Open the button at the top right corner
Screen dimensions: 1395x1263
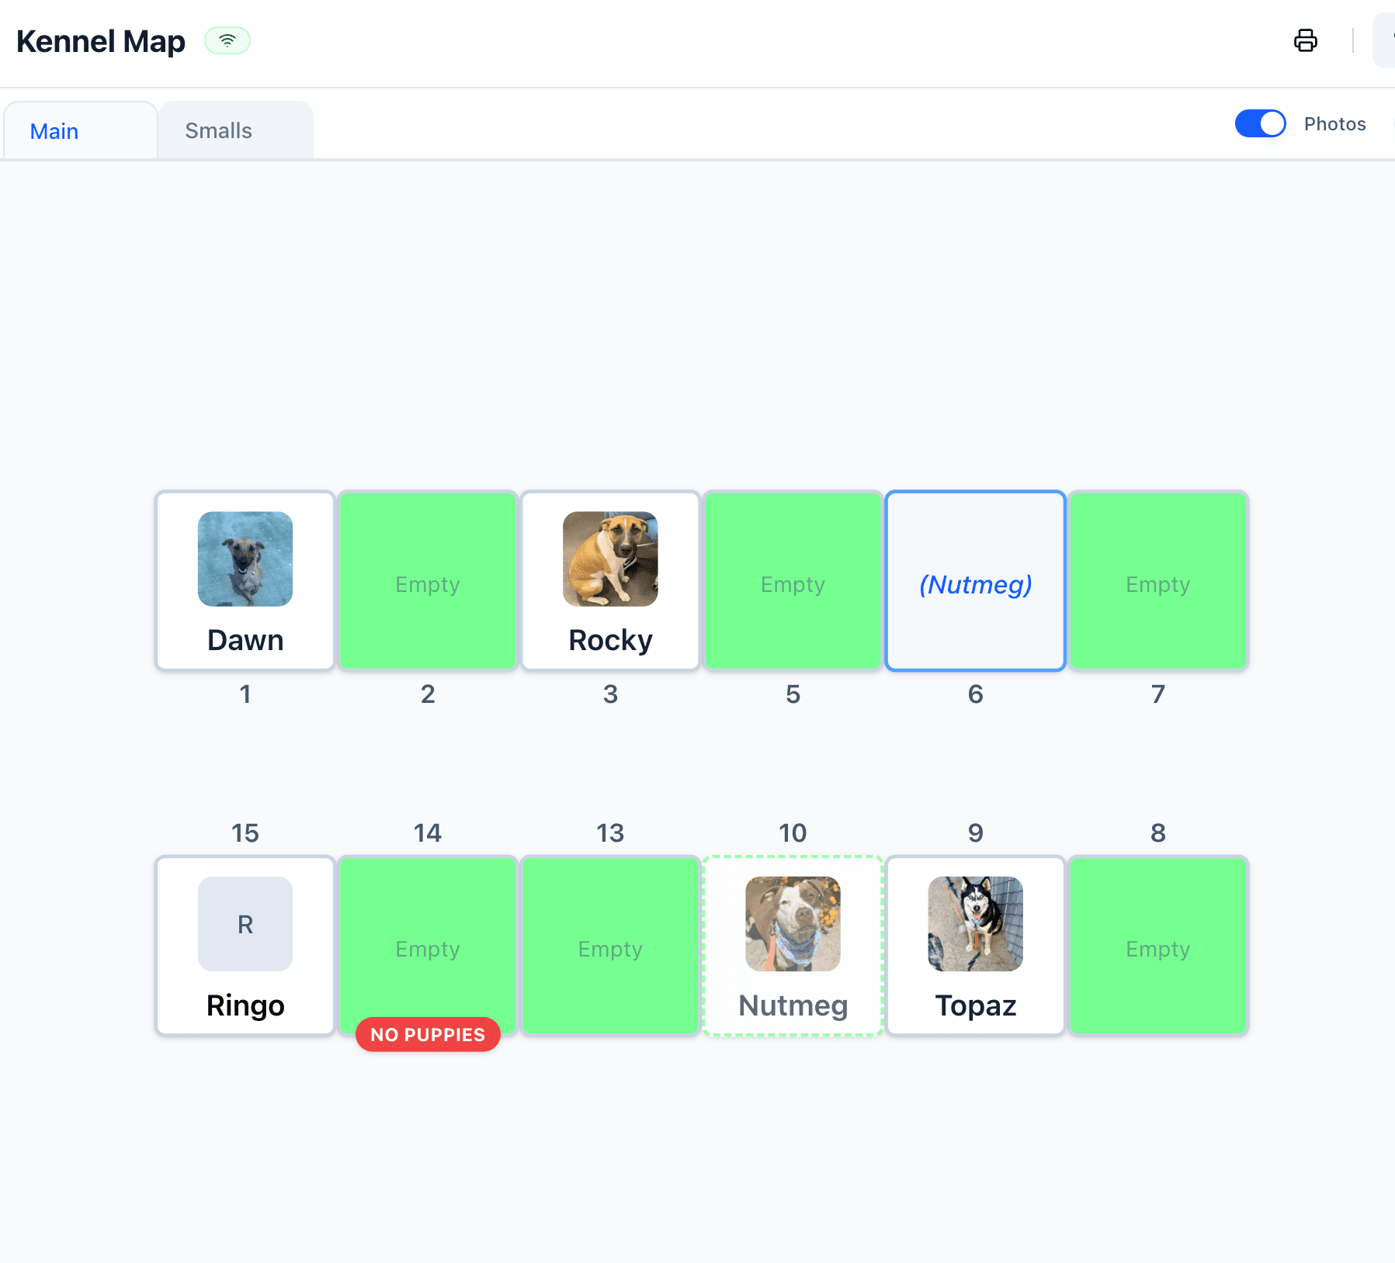[1386, 40]
